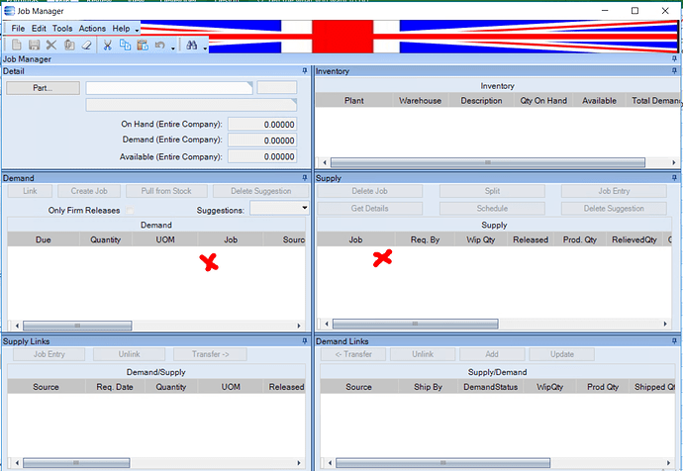Screen dimensions: 683x471
Task: Open the File menu
Action: [x=18, y=29]
